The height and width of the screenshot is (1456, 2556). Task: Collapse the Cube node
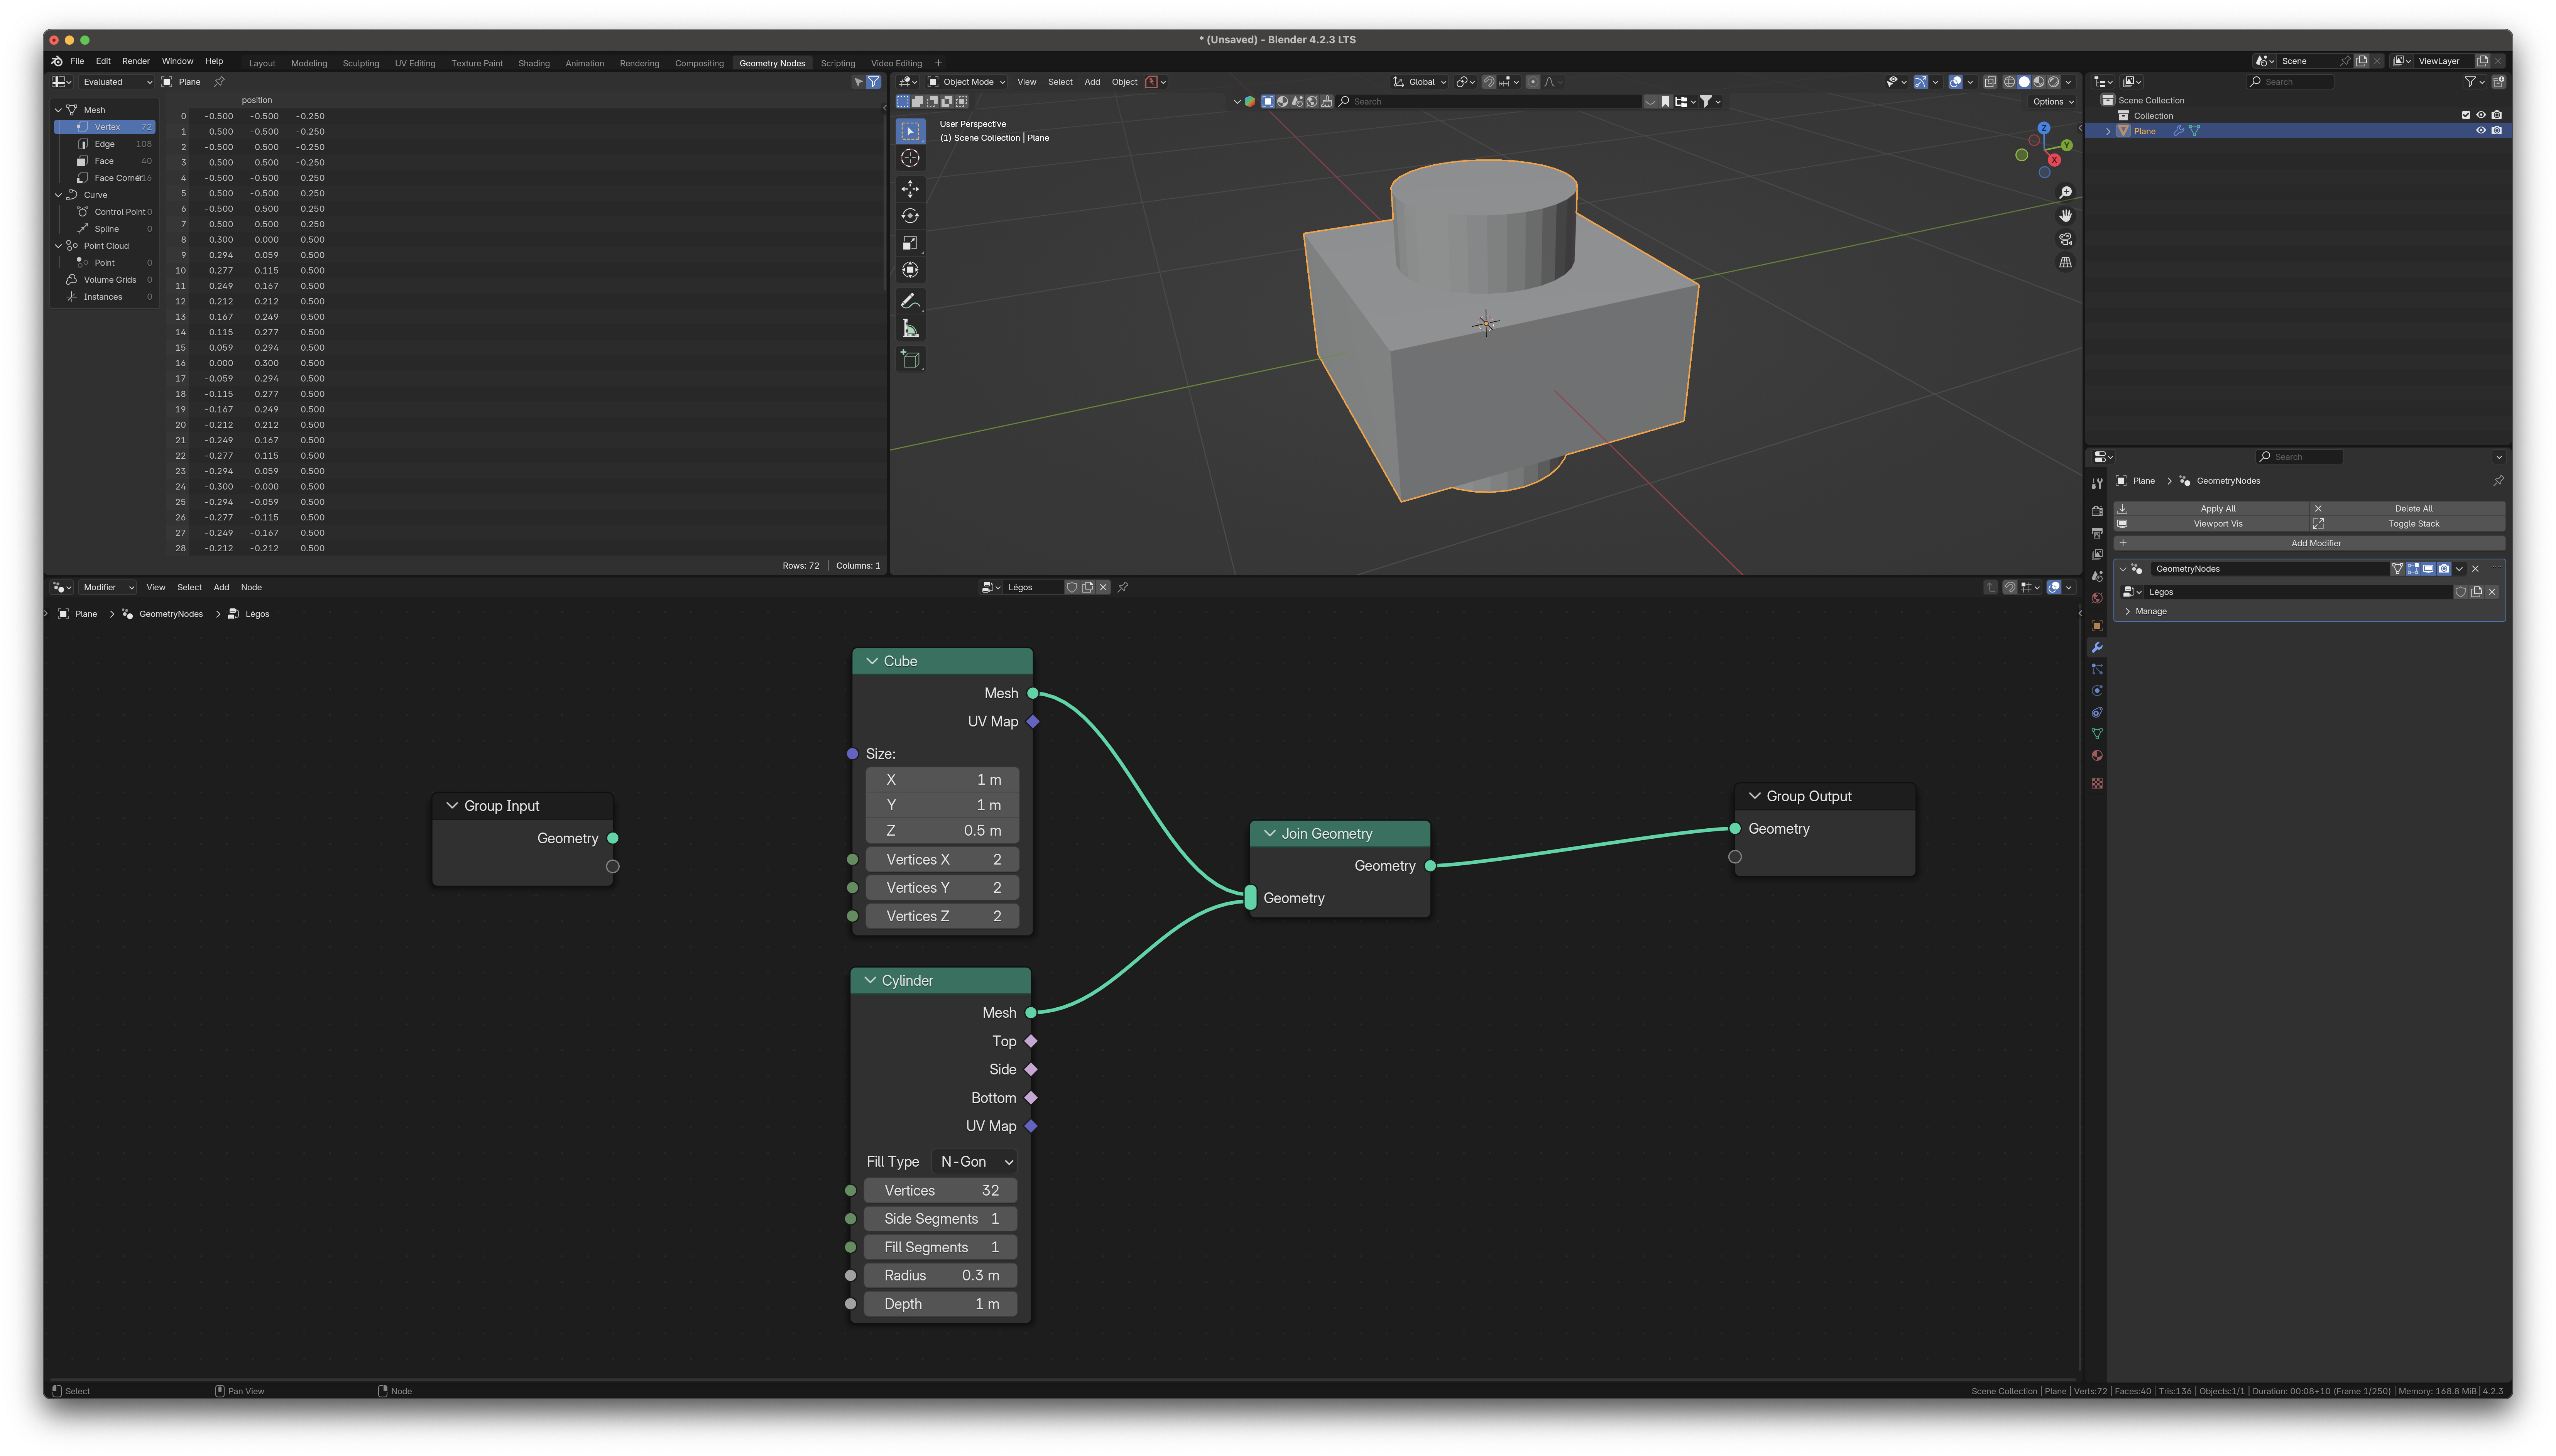[x=872, y=661]
